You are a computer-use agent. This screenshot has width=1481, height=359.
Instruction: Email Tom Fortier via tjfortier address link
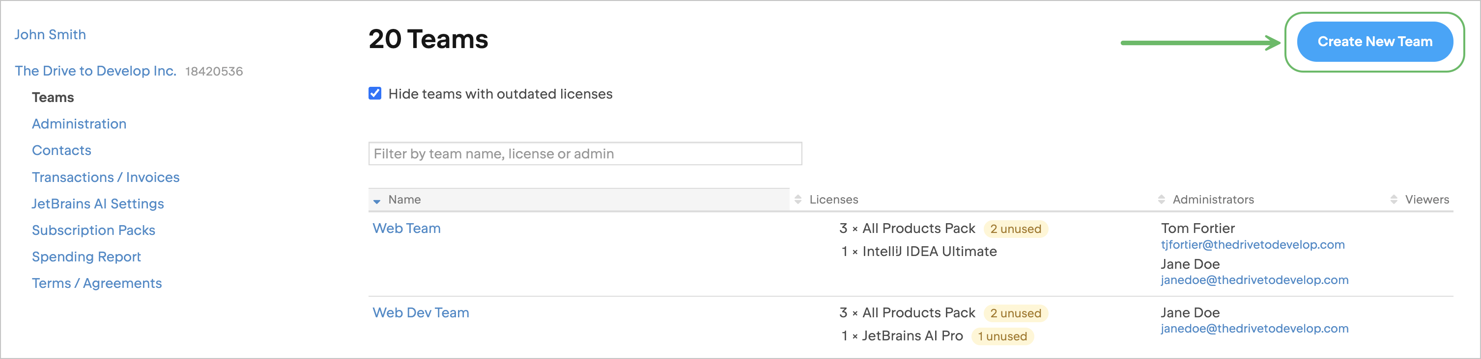click(x=1252, y=245)
